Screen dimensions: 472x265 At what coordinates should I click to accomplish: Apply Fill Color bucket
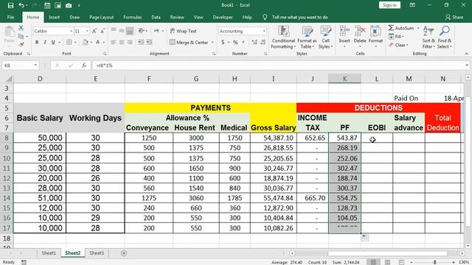pyautogui.click(x=86, y=42)
